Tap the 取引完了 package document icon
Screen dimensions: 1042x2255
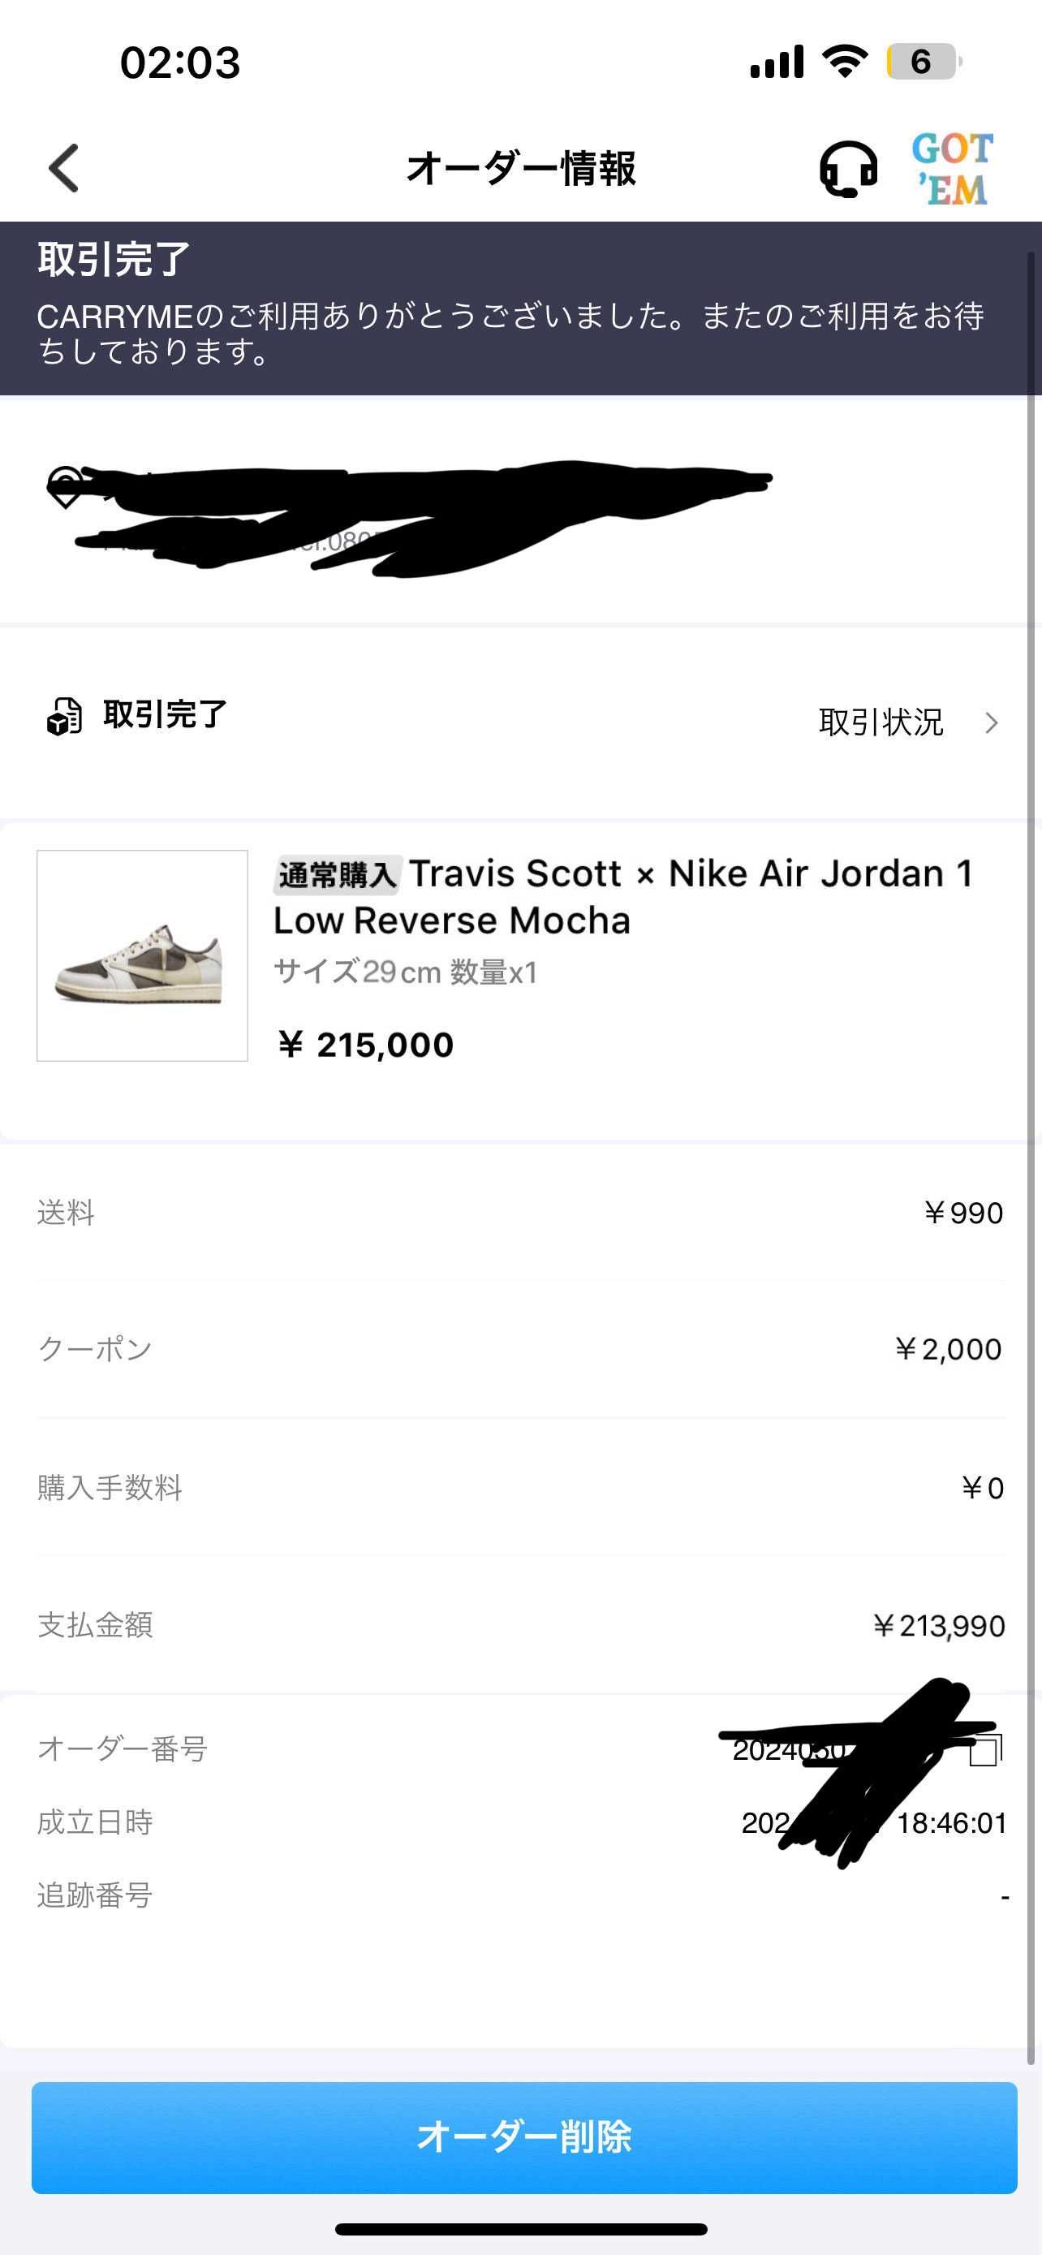[x=64, y=716]
